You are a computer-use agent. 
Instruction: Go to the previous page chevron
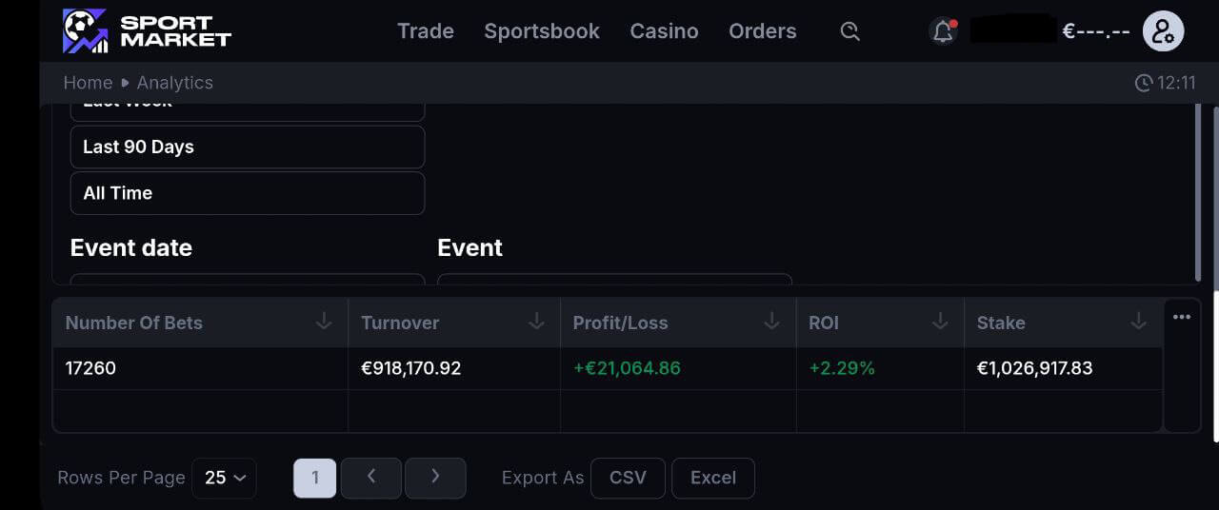(371, 478)
